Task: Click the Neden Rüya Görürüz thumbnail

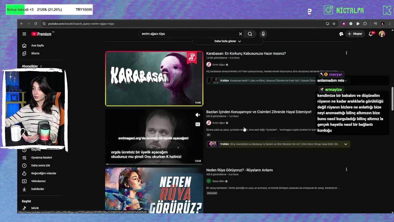Action: point(154,191)
